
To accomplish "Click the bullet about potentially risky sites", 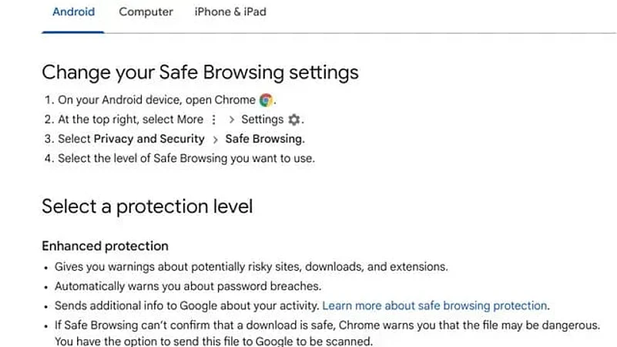I will pyautogui.click(x=250, y=267).
